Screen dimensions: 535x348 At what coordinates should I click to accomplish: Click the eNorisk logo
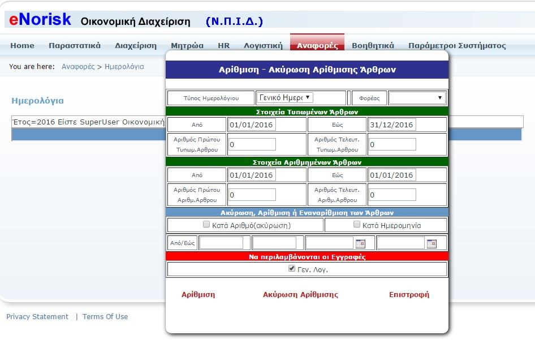(40, 19)
